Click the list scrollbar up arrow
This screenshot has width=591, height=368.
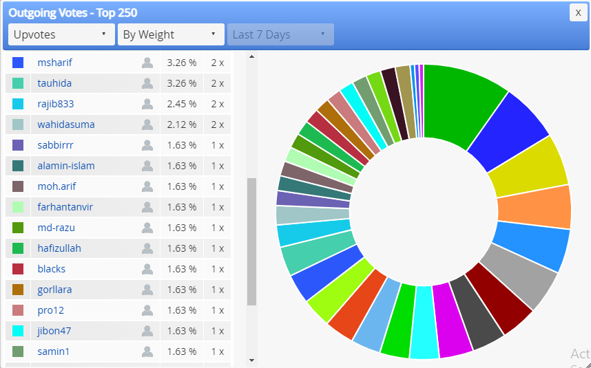pyautogui.click(x=252, y=57)
